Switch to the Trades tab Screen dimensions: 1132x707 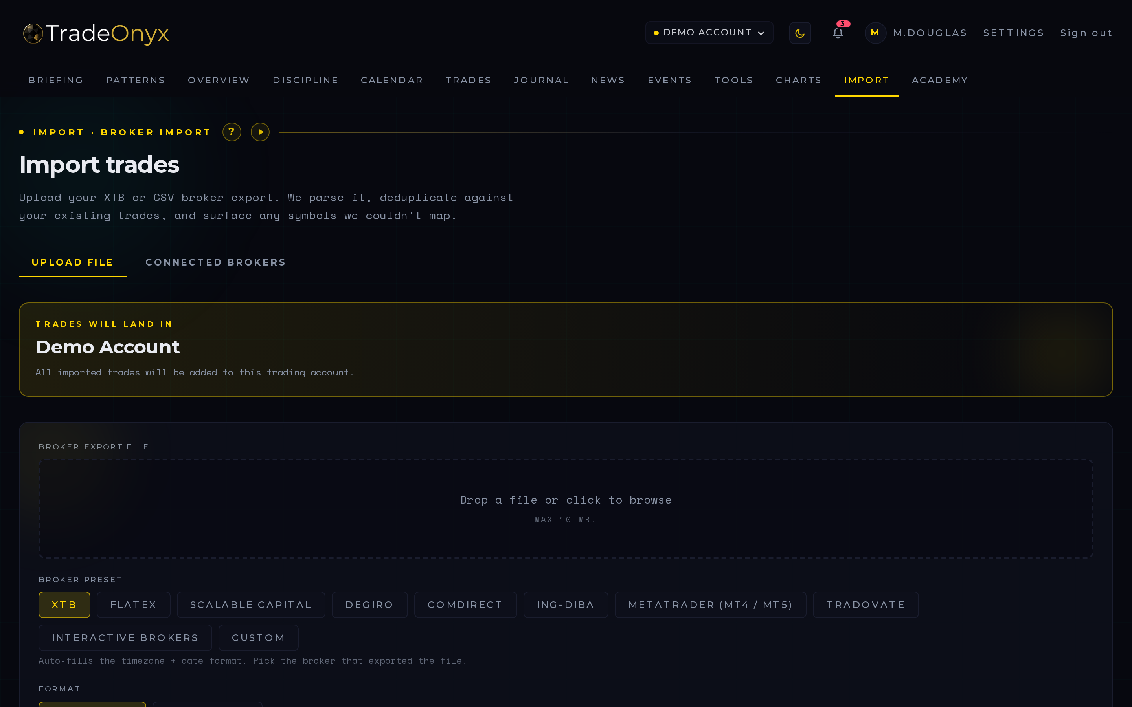468,81
